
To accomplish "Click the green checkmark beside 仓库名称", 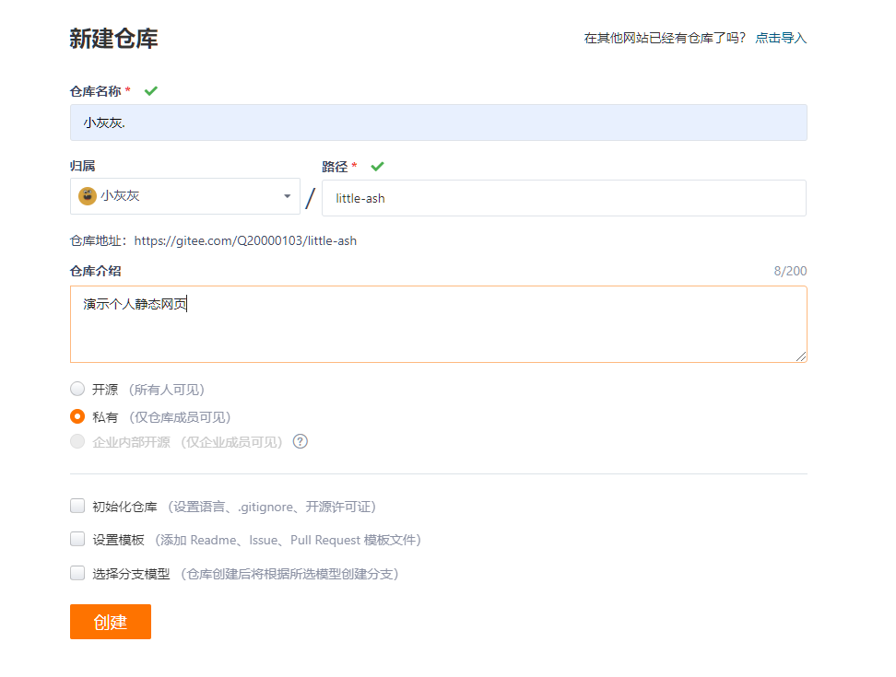I will pyautogui.click(x=150, y=91).
